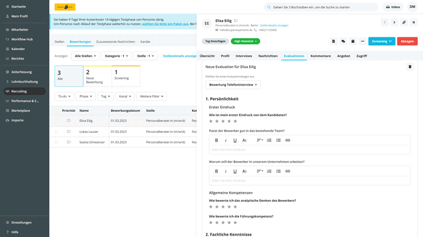Select the Elisa Eilig row checkbox
This screenshot has height=237, width=423.
56,121
